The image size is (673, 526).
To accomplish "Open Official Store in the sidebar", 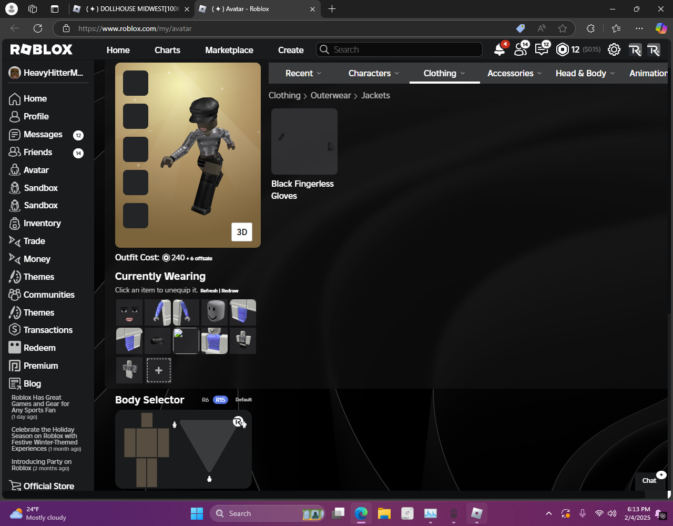I will (x=48, y=486).
